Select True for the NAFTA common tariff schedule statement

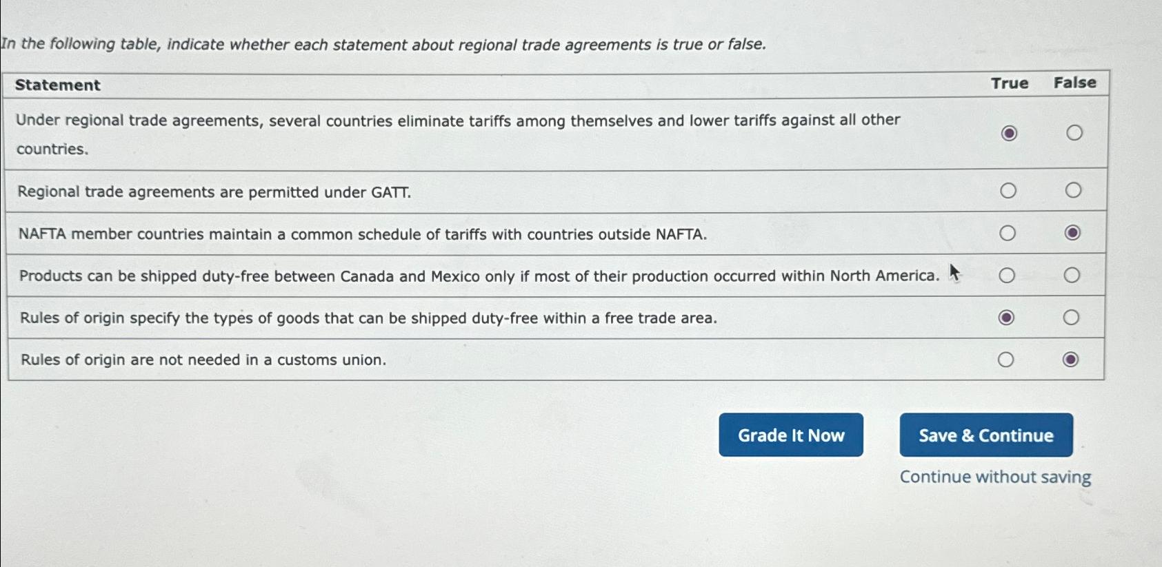click(1008, 234)
